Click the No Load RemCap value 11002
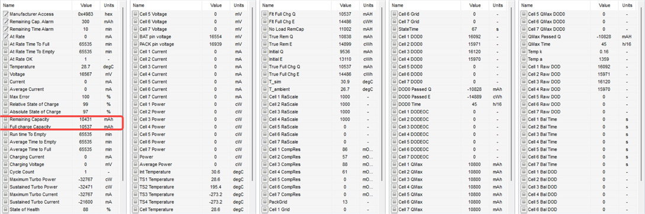The image size is (645, 214). click(x=345, y=29)
